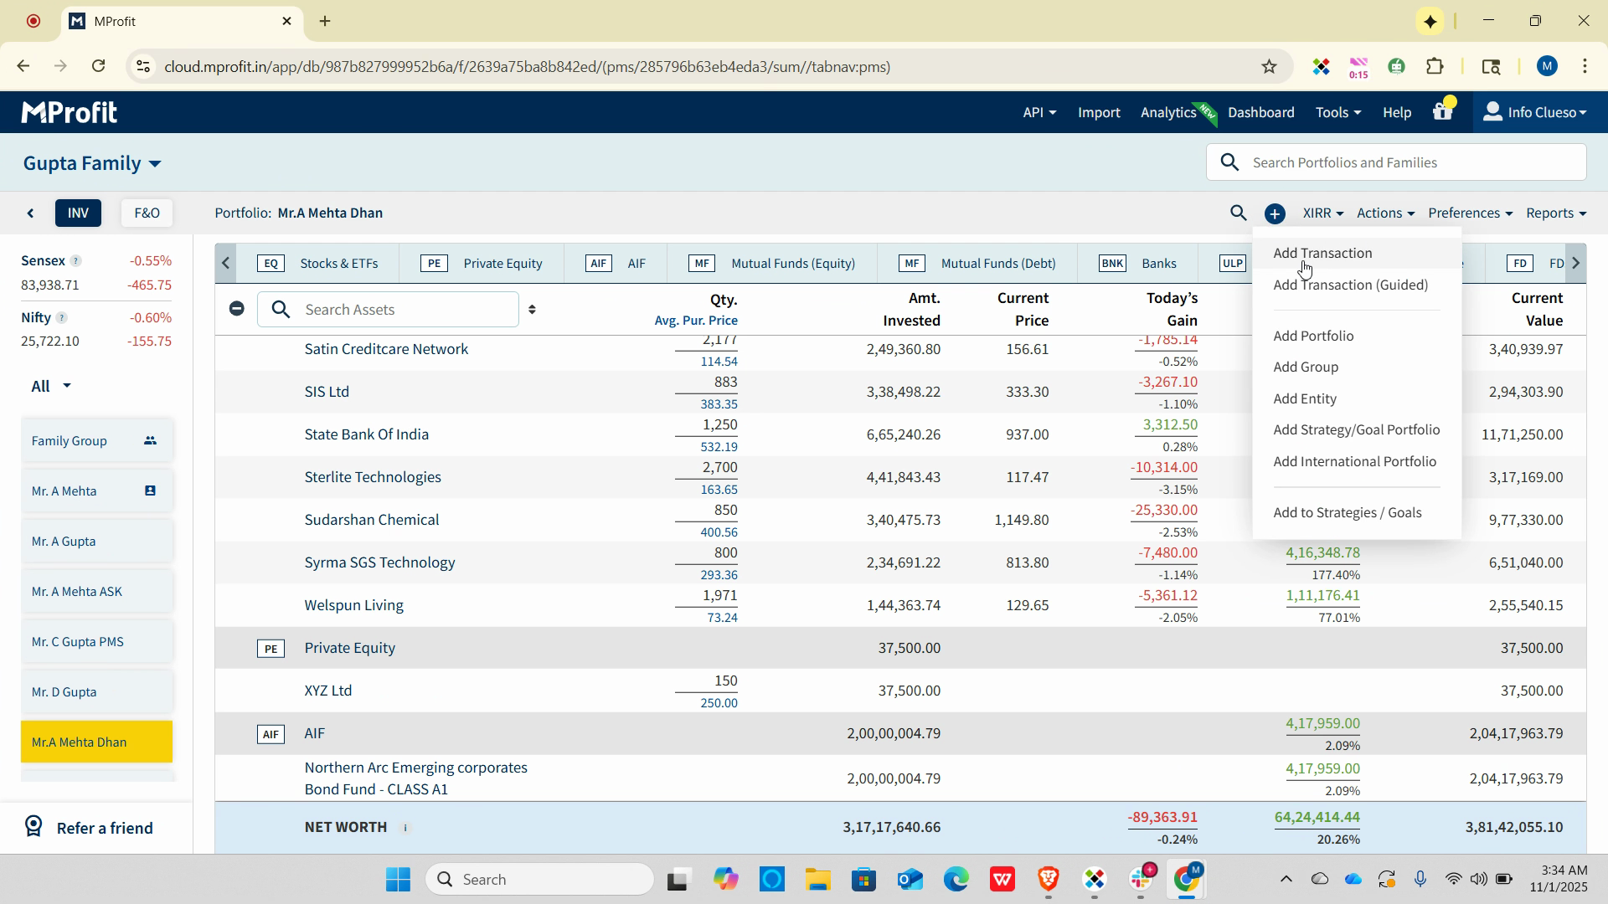Screen dimensions: 1608x904
Task: Click Refer a friend link
Action: [105, 828]
